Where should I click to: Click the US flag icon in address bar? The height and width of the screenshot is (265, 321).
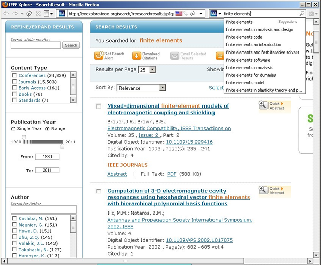point(179,14)
